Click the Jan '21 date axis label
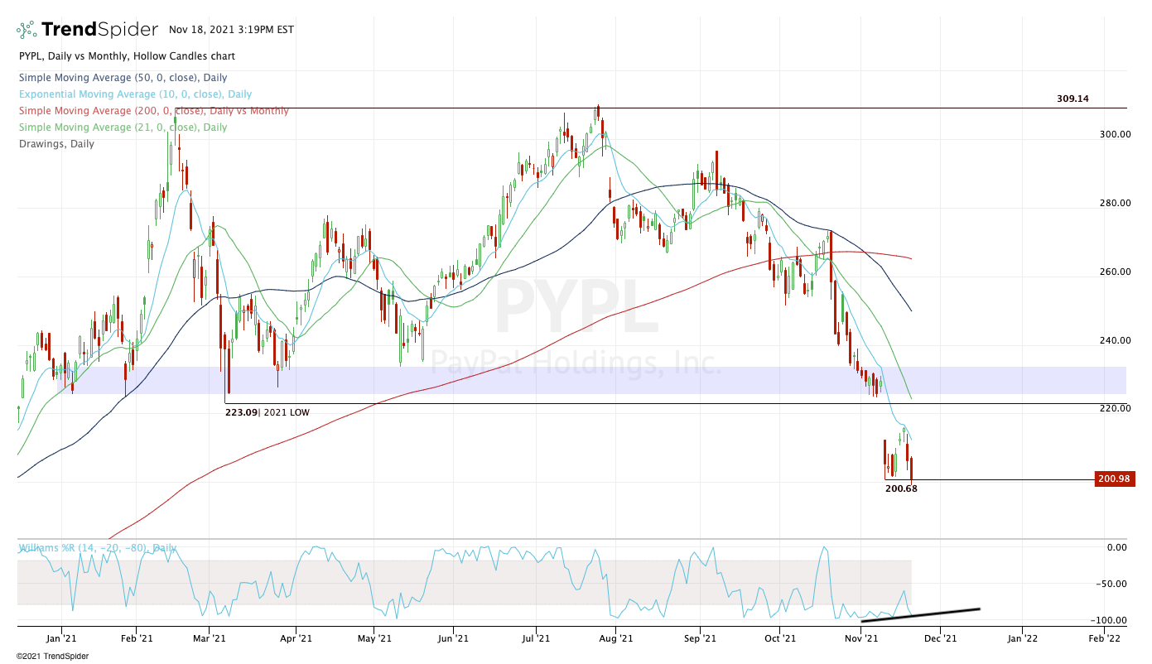This screenshot has height=664, width=1152. (61, 638)
